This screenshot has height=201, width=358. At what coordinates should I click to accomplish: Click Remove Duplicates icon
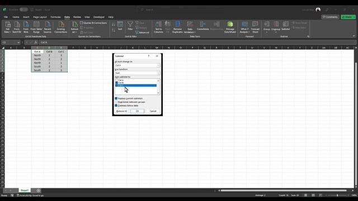177,27
